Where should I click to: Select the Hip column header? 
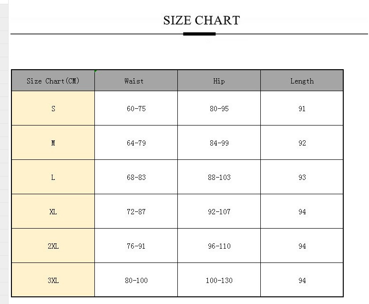pos(219,81)
